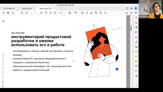This screenshot has height=92, width=163.
Task: Click the trash delete icon
Action: pos(101,13)
